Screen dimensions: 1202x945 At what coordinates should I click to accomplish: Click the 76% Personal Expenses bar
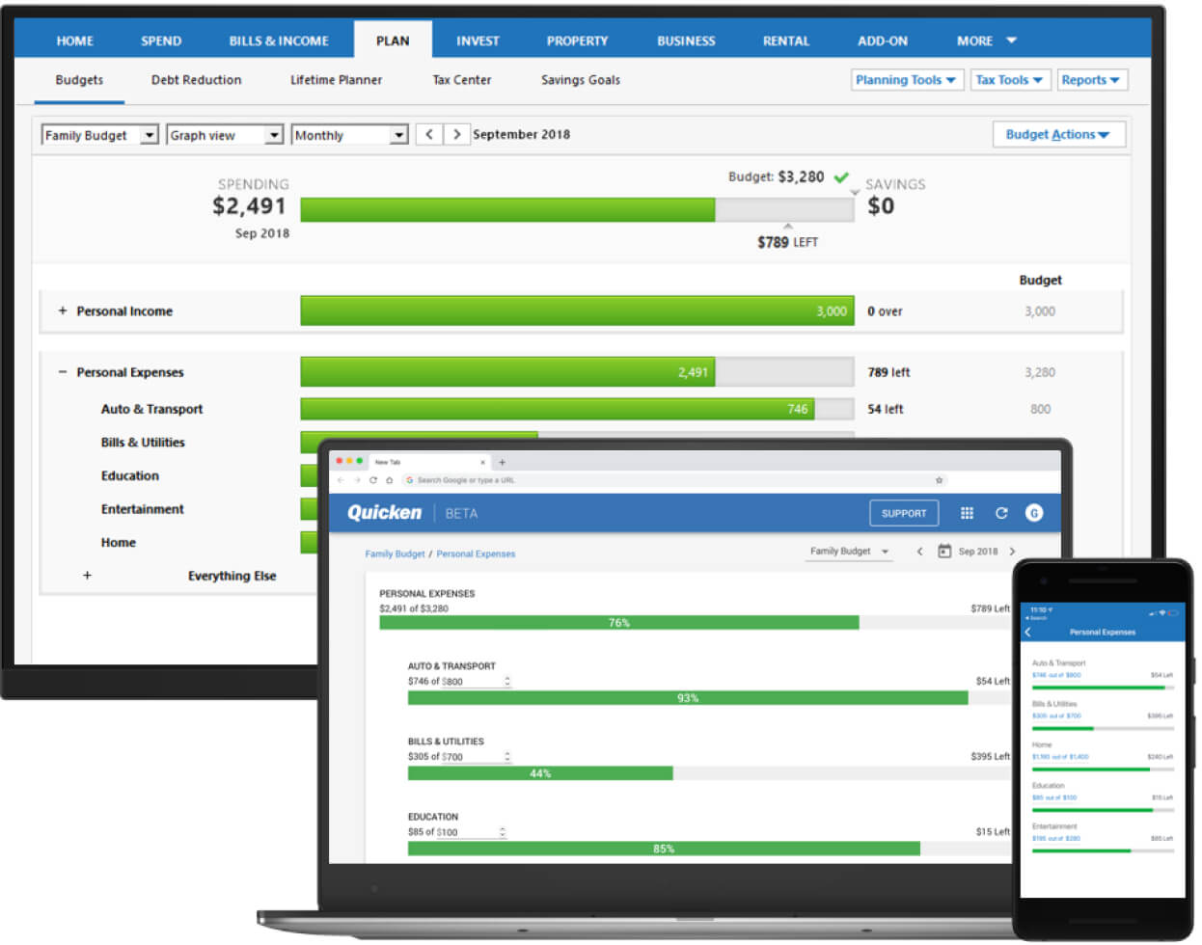tap(619, 623)
